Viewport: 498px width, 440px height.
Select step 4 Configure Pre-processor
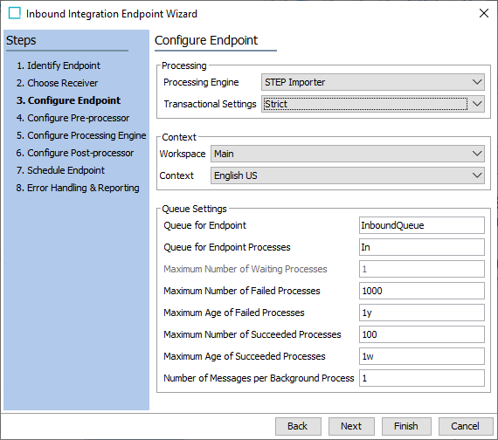point(73,118)
